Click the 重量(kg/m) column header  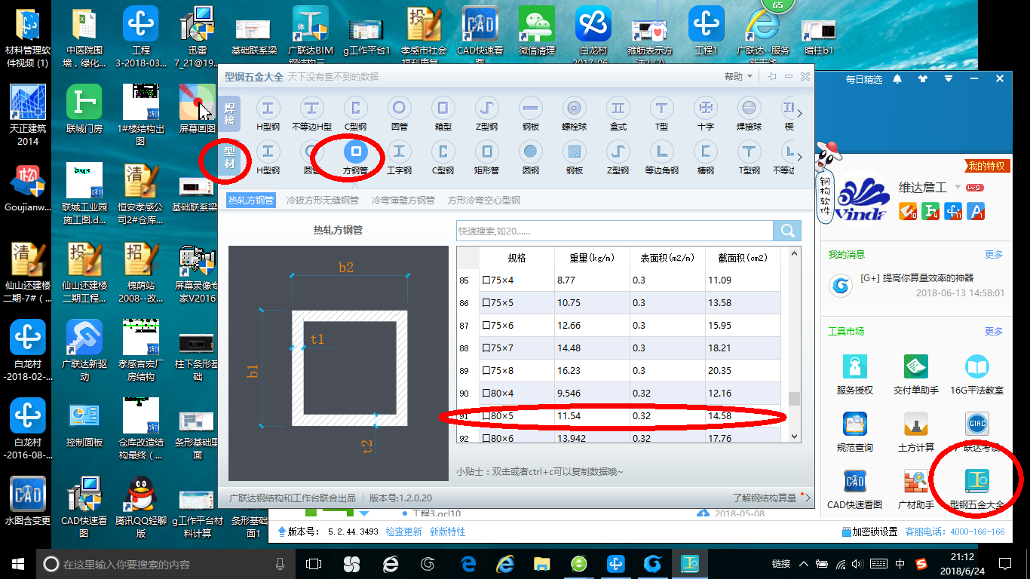pyautogui.click(x=592, y=258)
